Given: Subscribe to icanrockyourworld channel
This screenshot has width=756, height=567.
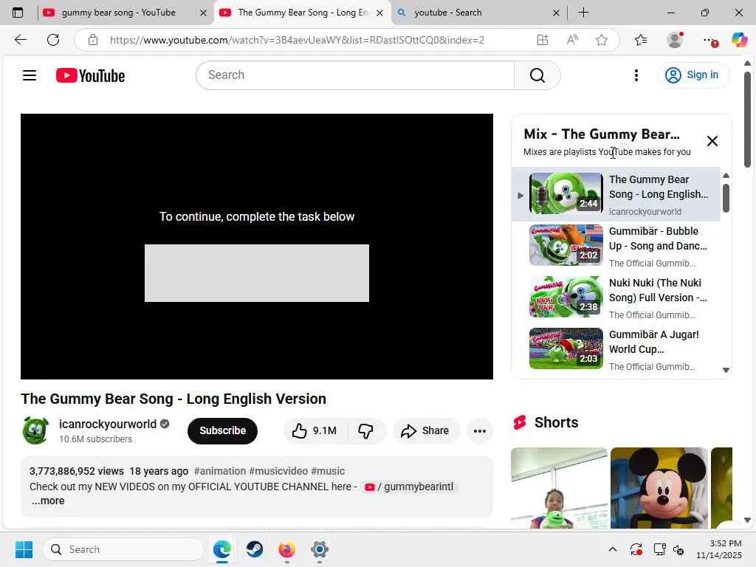Looking at the screenshot, I should point(222,430).
